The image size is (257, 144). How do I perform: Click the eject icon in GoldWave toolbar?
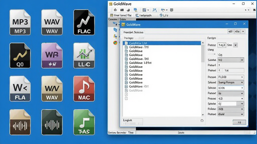point(115,10)
